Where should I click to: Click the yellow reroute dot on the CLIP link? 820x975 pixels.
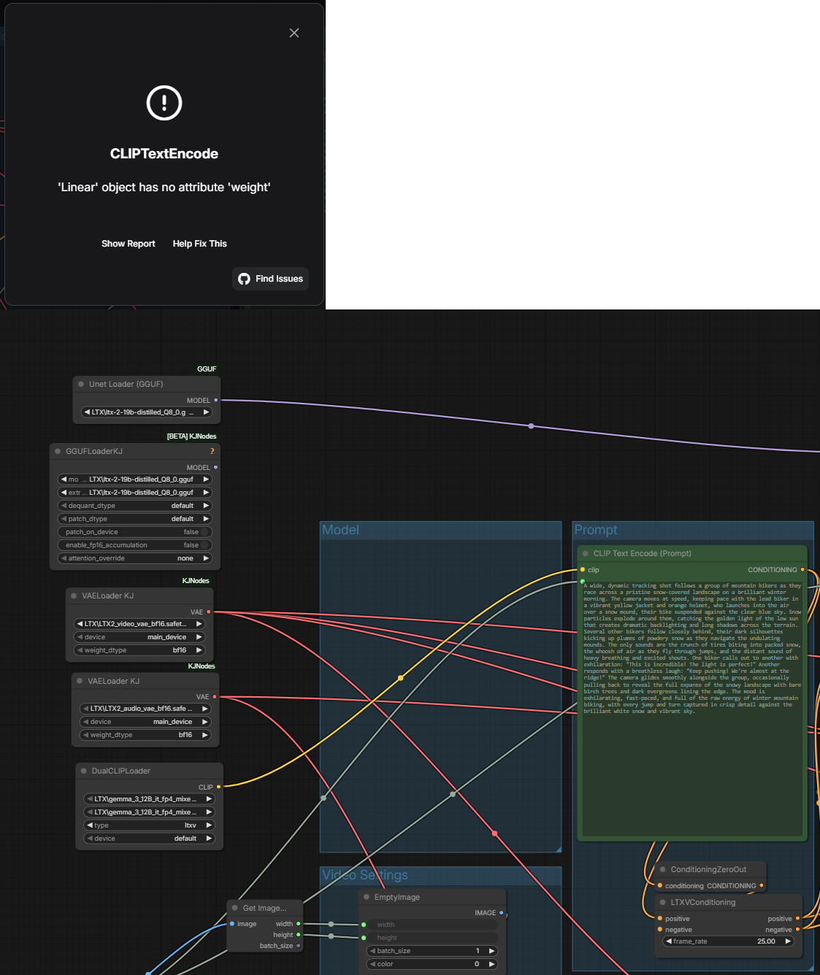(x=400, y=678)
